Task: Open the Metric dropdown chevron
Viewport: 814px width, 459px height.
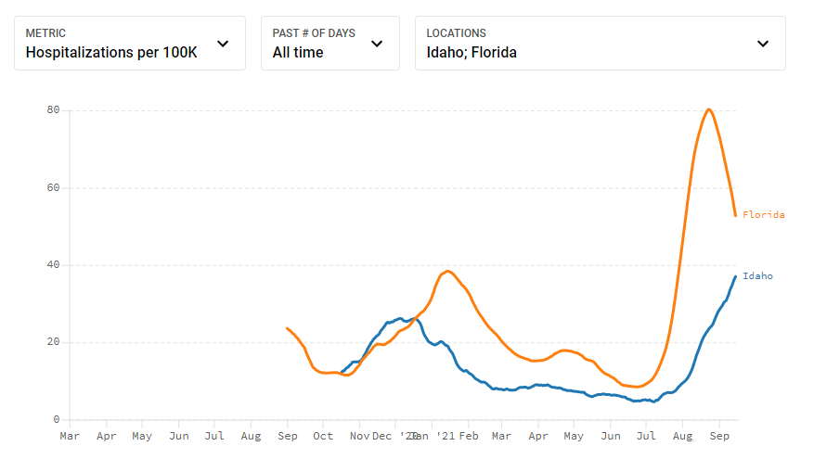Action: [223, 44]
